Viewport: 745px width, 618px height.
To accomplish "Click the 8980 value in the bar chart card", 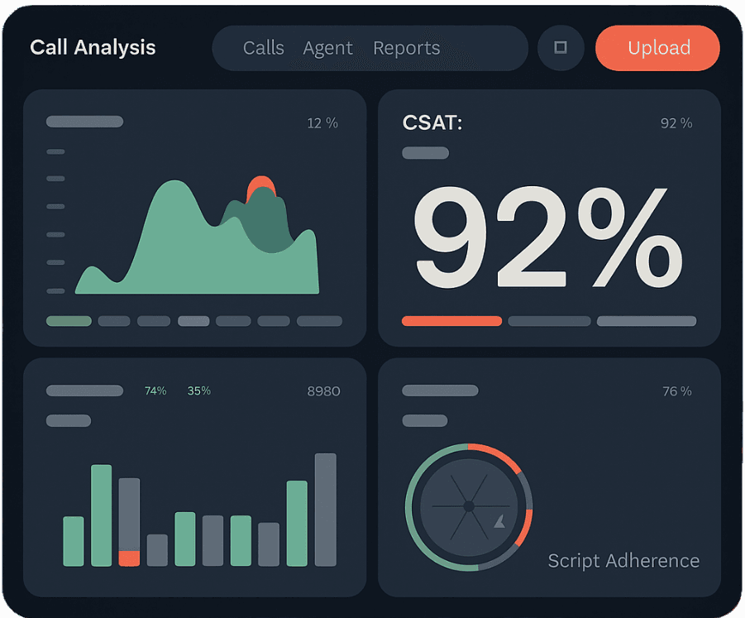I will [x=323, y=391].
